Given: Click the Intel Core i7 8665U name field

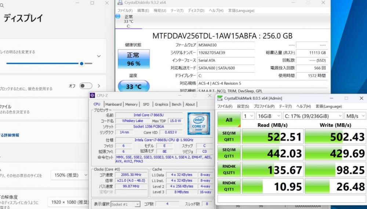Looking at the screenshot, I should (149, 115).
